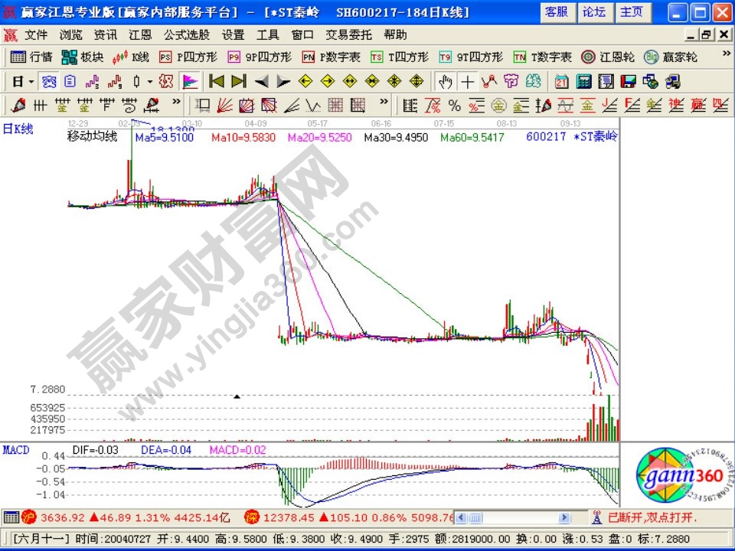Toggle the crosshair cursor mode

click(467, 81)
